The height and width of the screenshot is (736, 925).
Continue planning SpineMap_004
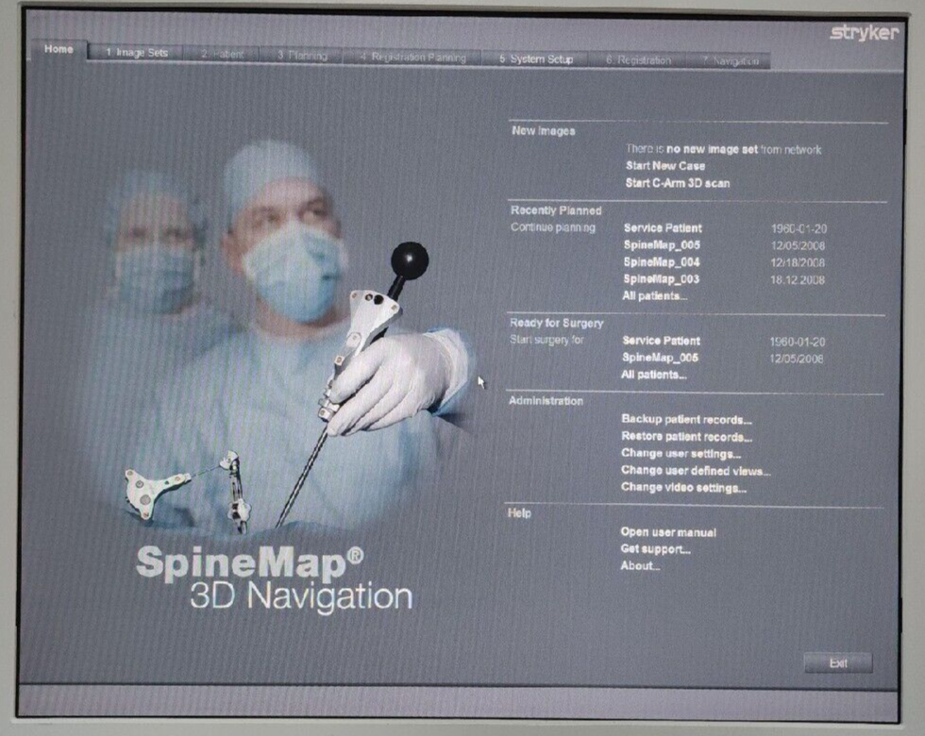coord(662,262)
